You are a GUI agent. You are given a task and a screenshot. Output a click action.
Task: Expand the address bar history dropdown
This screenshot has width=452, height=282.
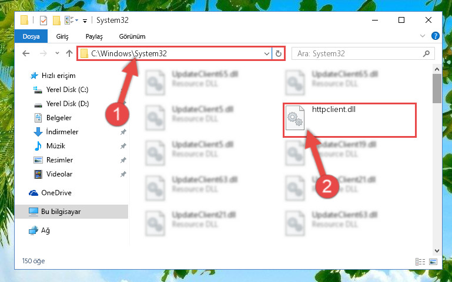(267, 54)
